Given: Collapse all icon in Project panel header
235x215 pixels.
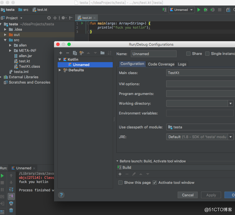Looking at the screenshot, I should pyautogui.click(x=55, y=18).
